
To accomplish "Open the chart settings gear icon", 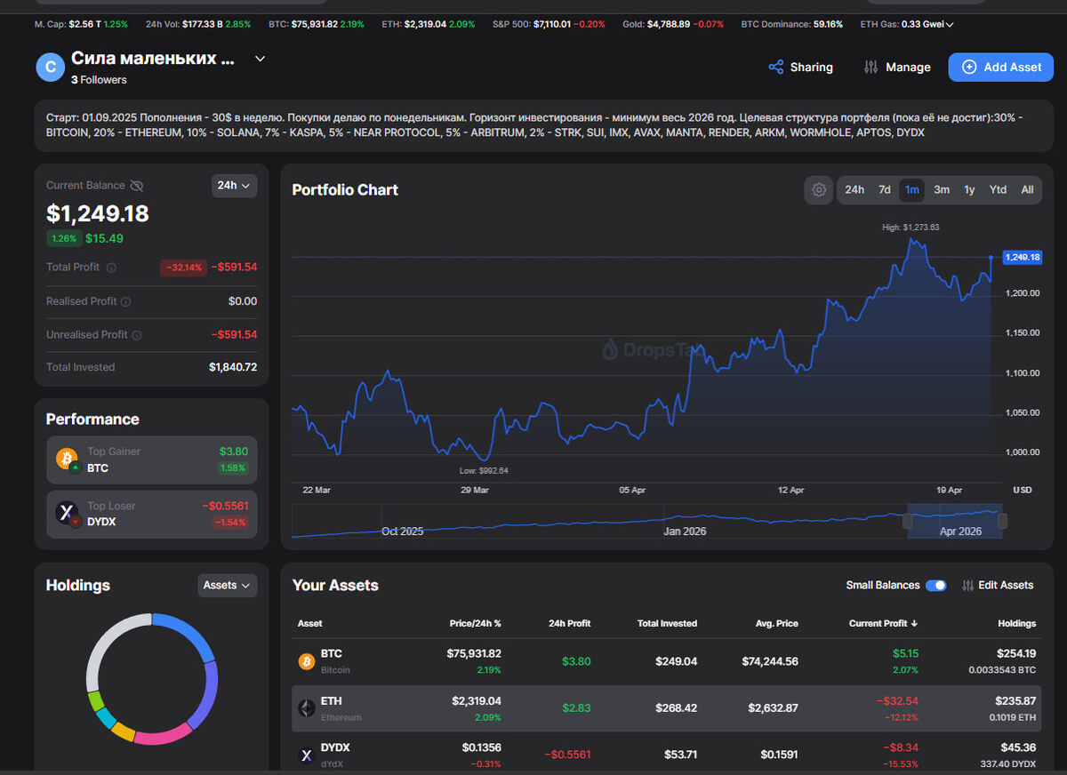I will (x=819, y=190).
